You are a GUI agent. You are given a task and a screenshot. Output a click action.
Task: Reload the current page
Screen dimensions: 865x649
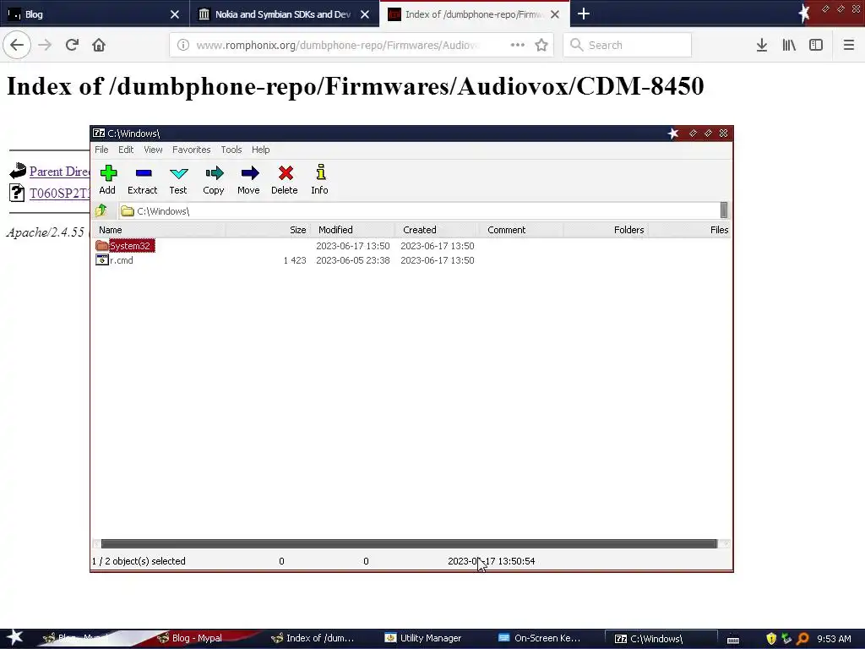[72, 45]
